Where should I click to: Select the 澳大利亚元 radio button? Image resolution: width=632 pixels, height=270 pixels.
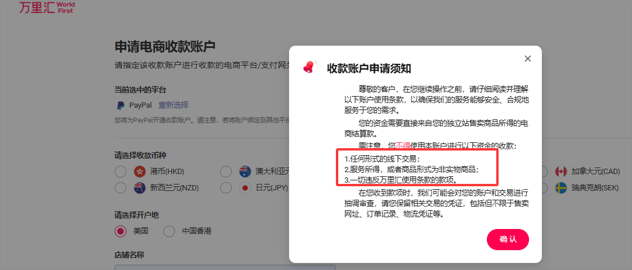tap(226, 172)
